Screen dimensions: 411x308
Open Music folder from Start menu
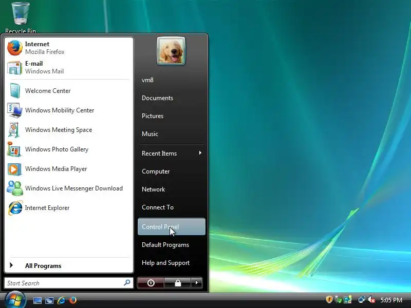[172, 134]
